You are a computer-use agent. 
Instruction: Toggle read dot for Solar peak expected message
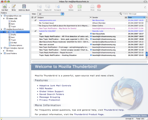(91, 39)
